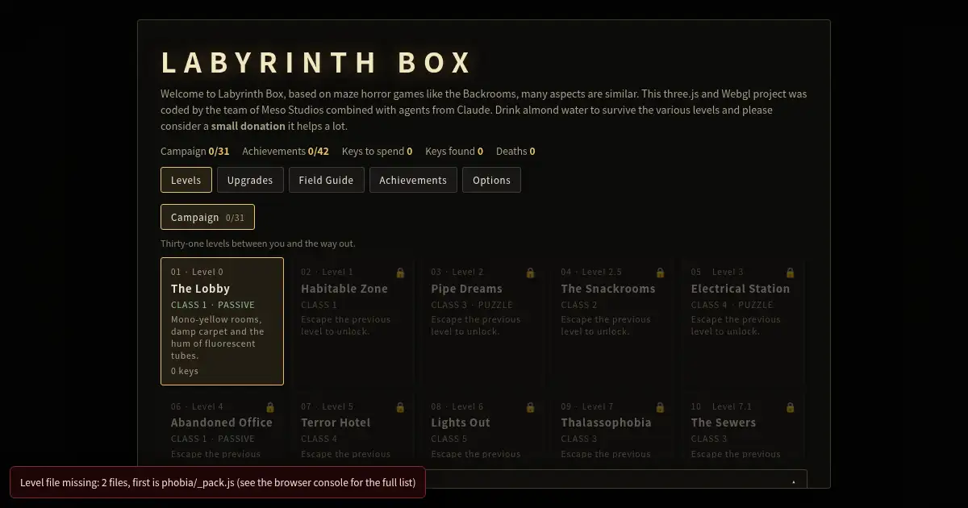Click the '0 keys' text on The Lobby
This screenshot has height=508, width=968.
point(185,371)
